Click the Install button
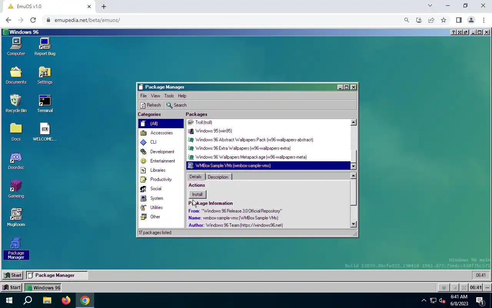Viewport: 492px width, 308px height. 197,194
